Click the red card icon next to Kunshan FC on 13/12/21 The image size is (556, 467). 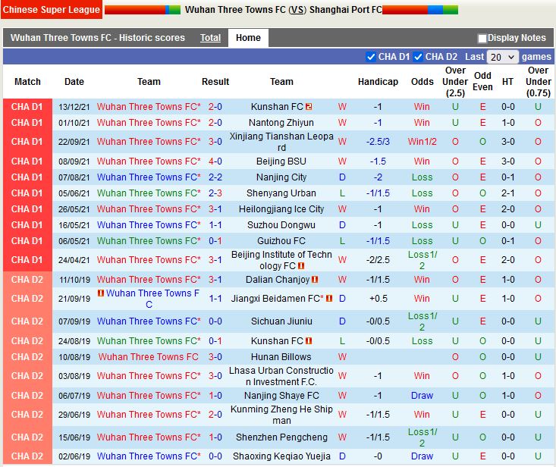[x=309, y=107]
